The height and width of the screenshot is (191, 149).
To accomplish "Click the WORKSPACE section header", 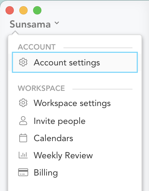I will click(41, 88).
